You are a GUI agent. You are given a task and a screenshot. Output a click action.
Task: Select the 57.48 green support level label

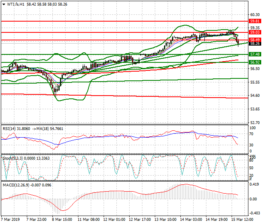click(x=255, y=54)
